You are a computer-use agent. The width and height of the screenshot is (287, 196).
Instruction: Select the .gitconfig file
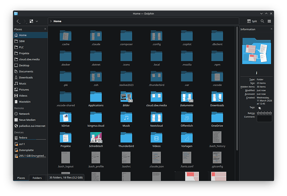(x=217, y=160)
